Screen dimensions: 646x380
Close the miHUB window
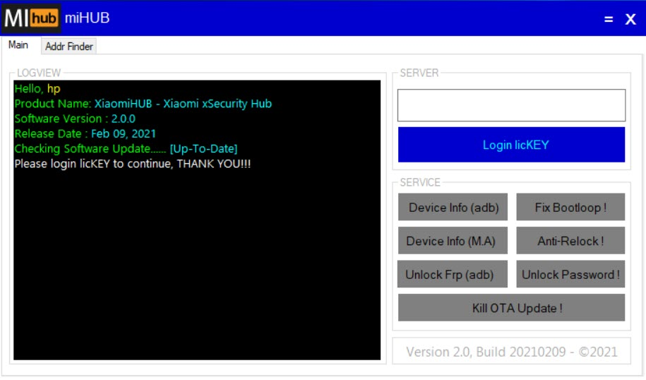coord(630,19)
